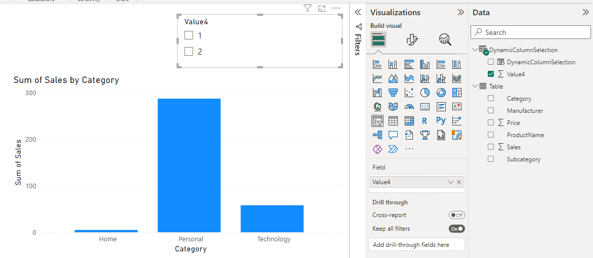This screenshot has width=593, height=258.
Task: Select the ArcGIS Maps visual
Action: (456, 135)
